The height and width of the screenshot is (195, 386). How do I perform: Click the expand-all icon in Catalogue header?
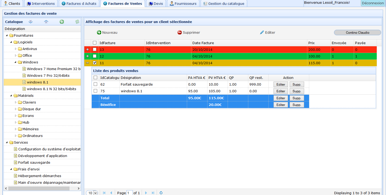click(x=31, y=22)
